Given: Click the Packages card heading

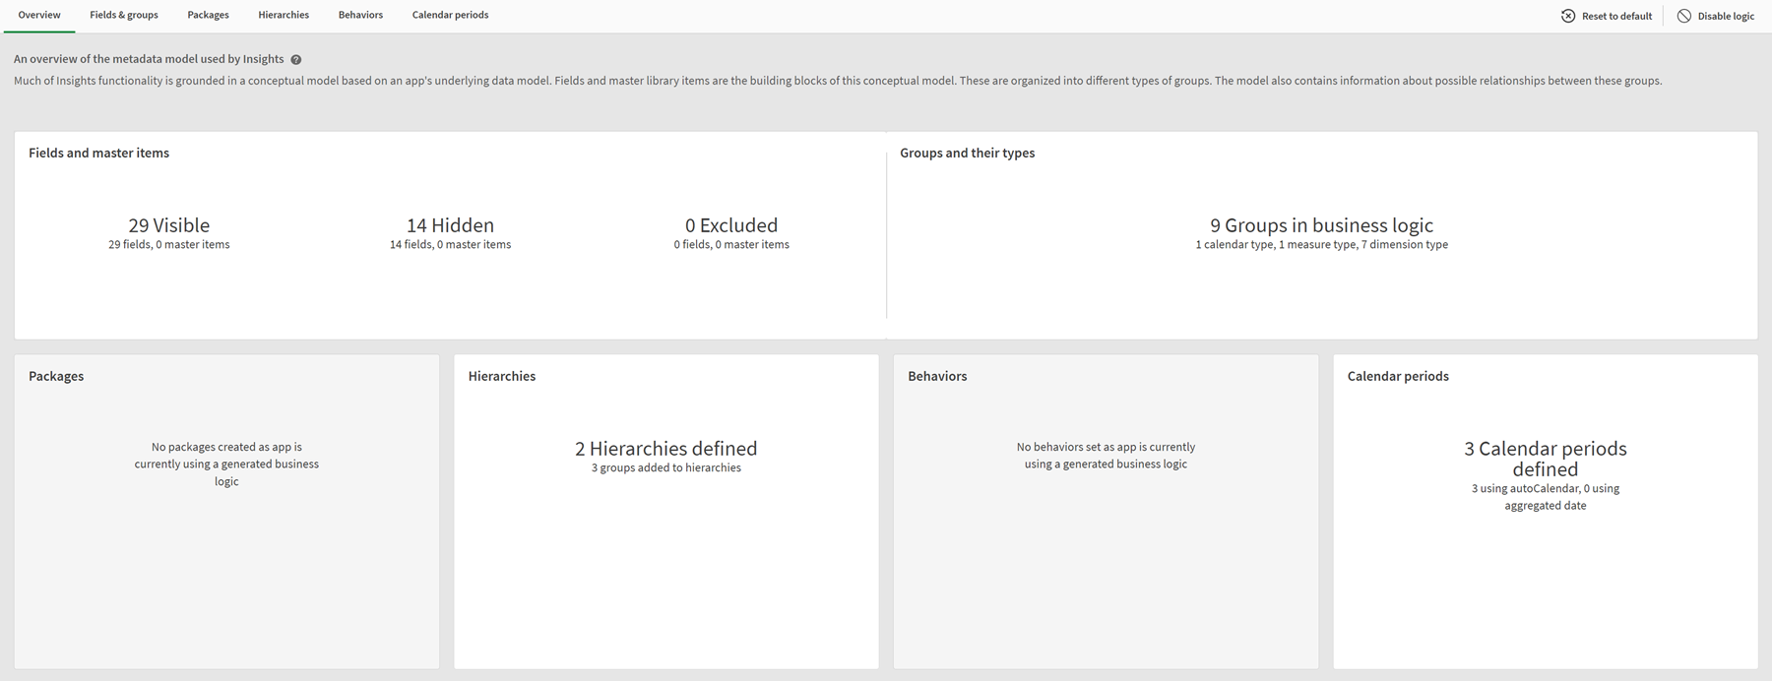Looking at the screenshot, I should [x=56, y=376].
